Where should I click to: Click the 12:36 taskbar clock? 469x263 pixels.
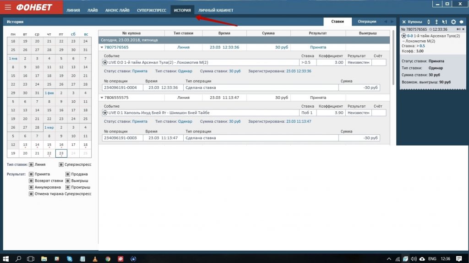pos(445,259)
